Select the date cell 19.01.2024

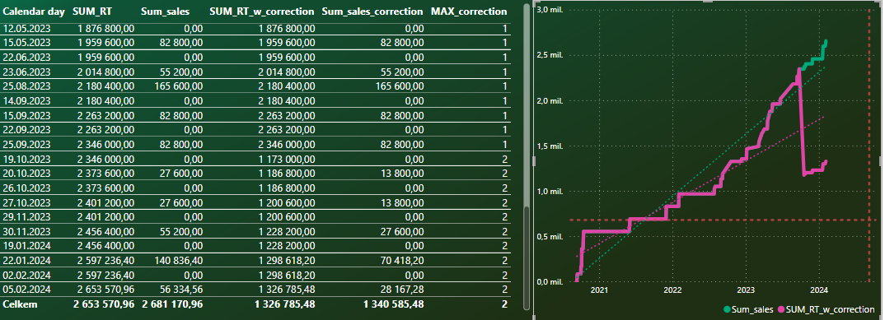point(27,246)
